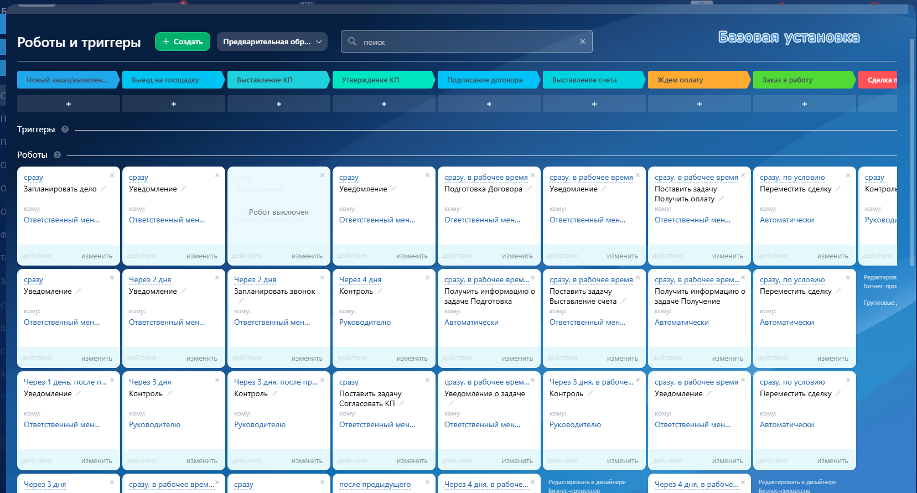Screen dimensions: 917x493
Task: Add a trigger under Выставление КП stage
Action: click(279, 104)
